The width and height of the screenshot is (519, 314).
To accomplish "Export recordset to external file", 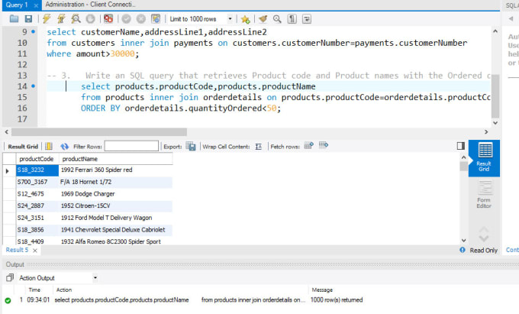I will click(x=191, y=146).
